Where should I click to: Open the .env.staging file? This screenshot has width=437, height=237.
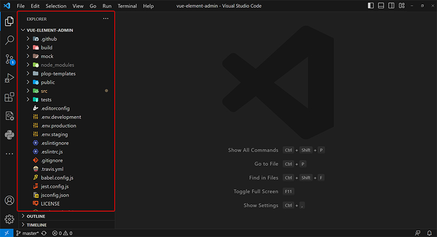click(67, 134)
